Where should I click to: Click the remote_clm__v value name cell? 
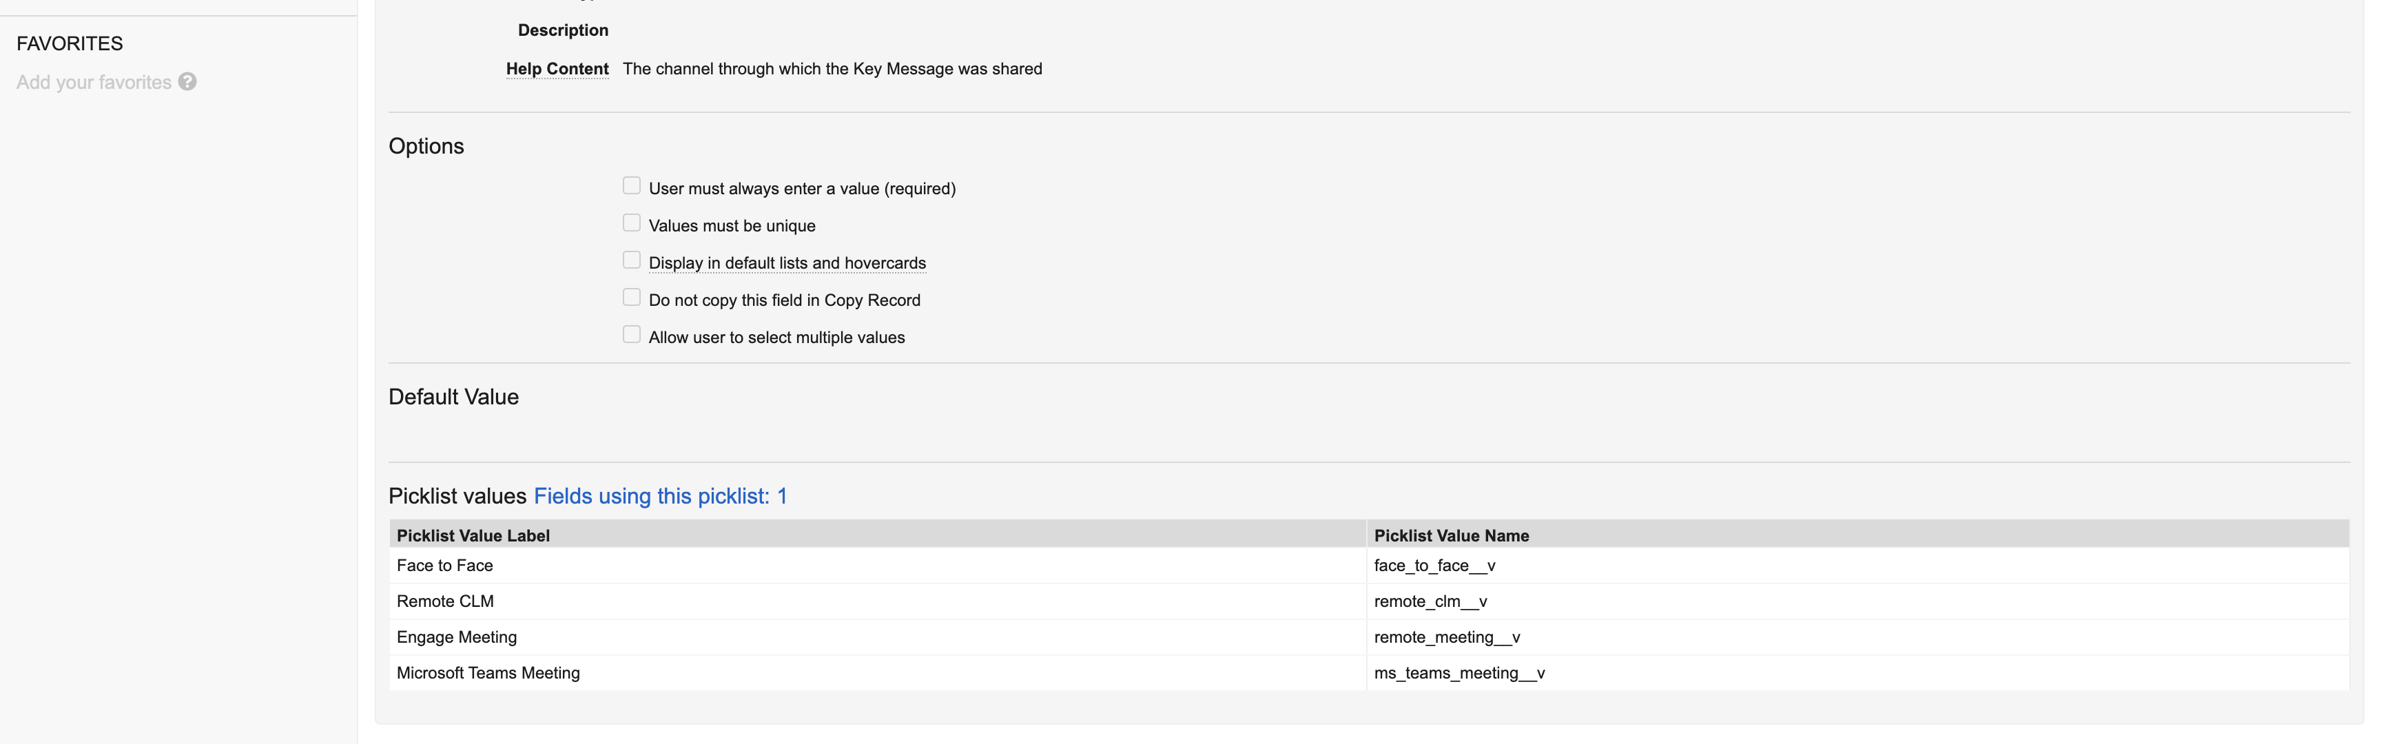pyautogui.click(x=1430, y=601)
